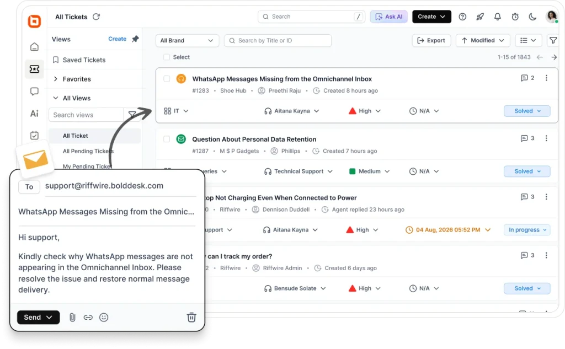Open the Create dropdown button
The height and width of the screenshot is (349, 565).
[x=431, y=17]
